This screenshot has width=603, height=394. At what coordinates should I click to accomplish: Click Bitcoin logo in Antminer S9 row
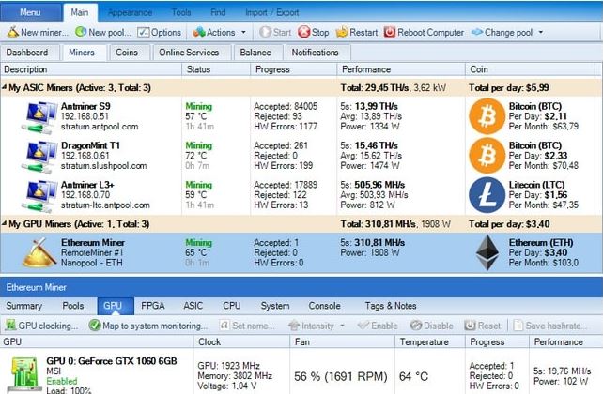[487, 116]
